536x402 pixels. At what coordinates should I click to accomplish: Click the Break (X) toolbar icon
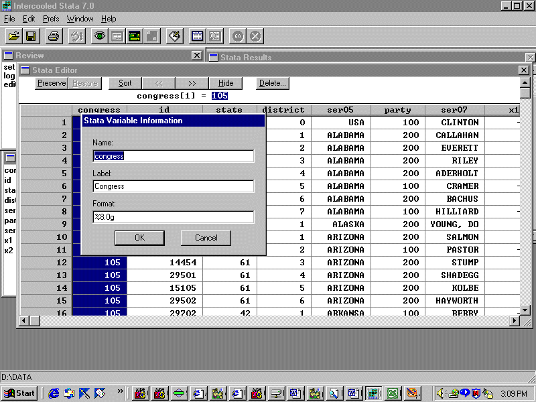[x=255, y=36]
